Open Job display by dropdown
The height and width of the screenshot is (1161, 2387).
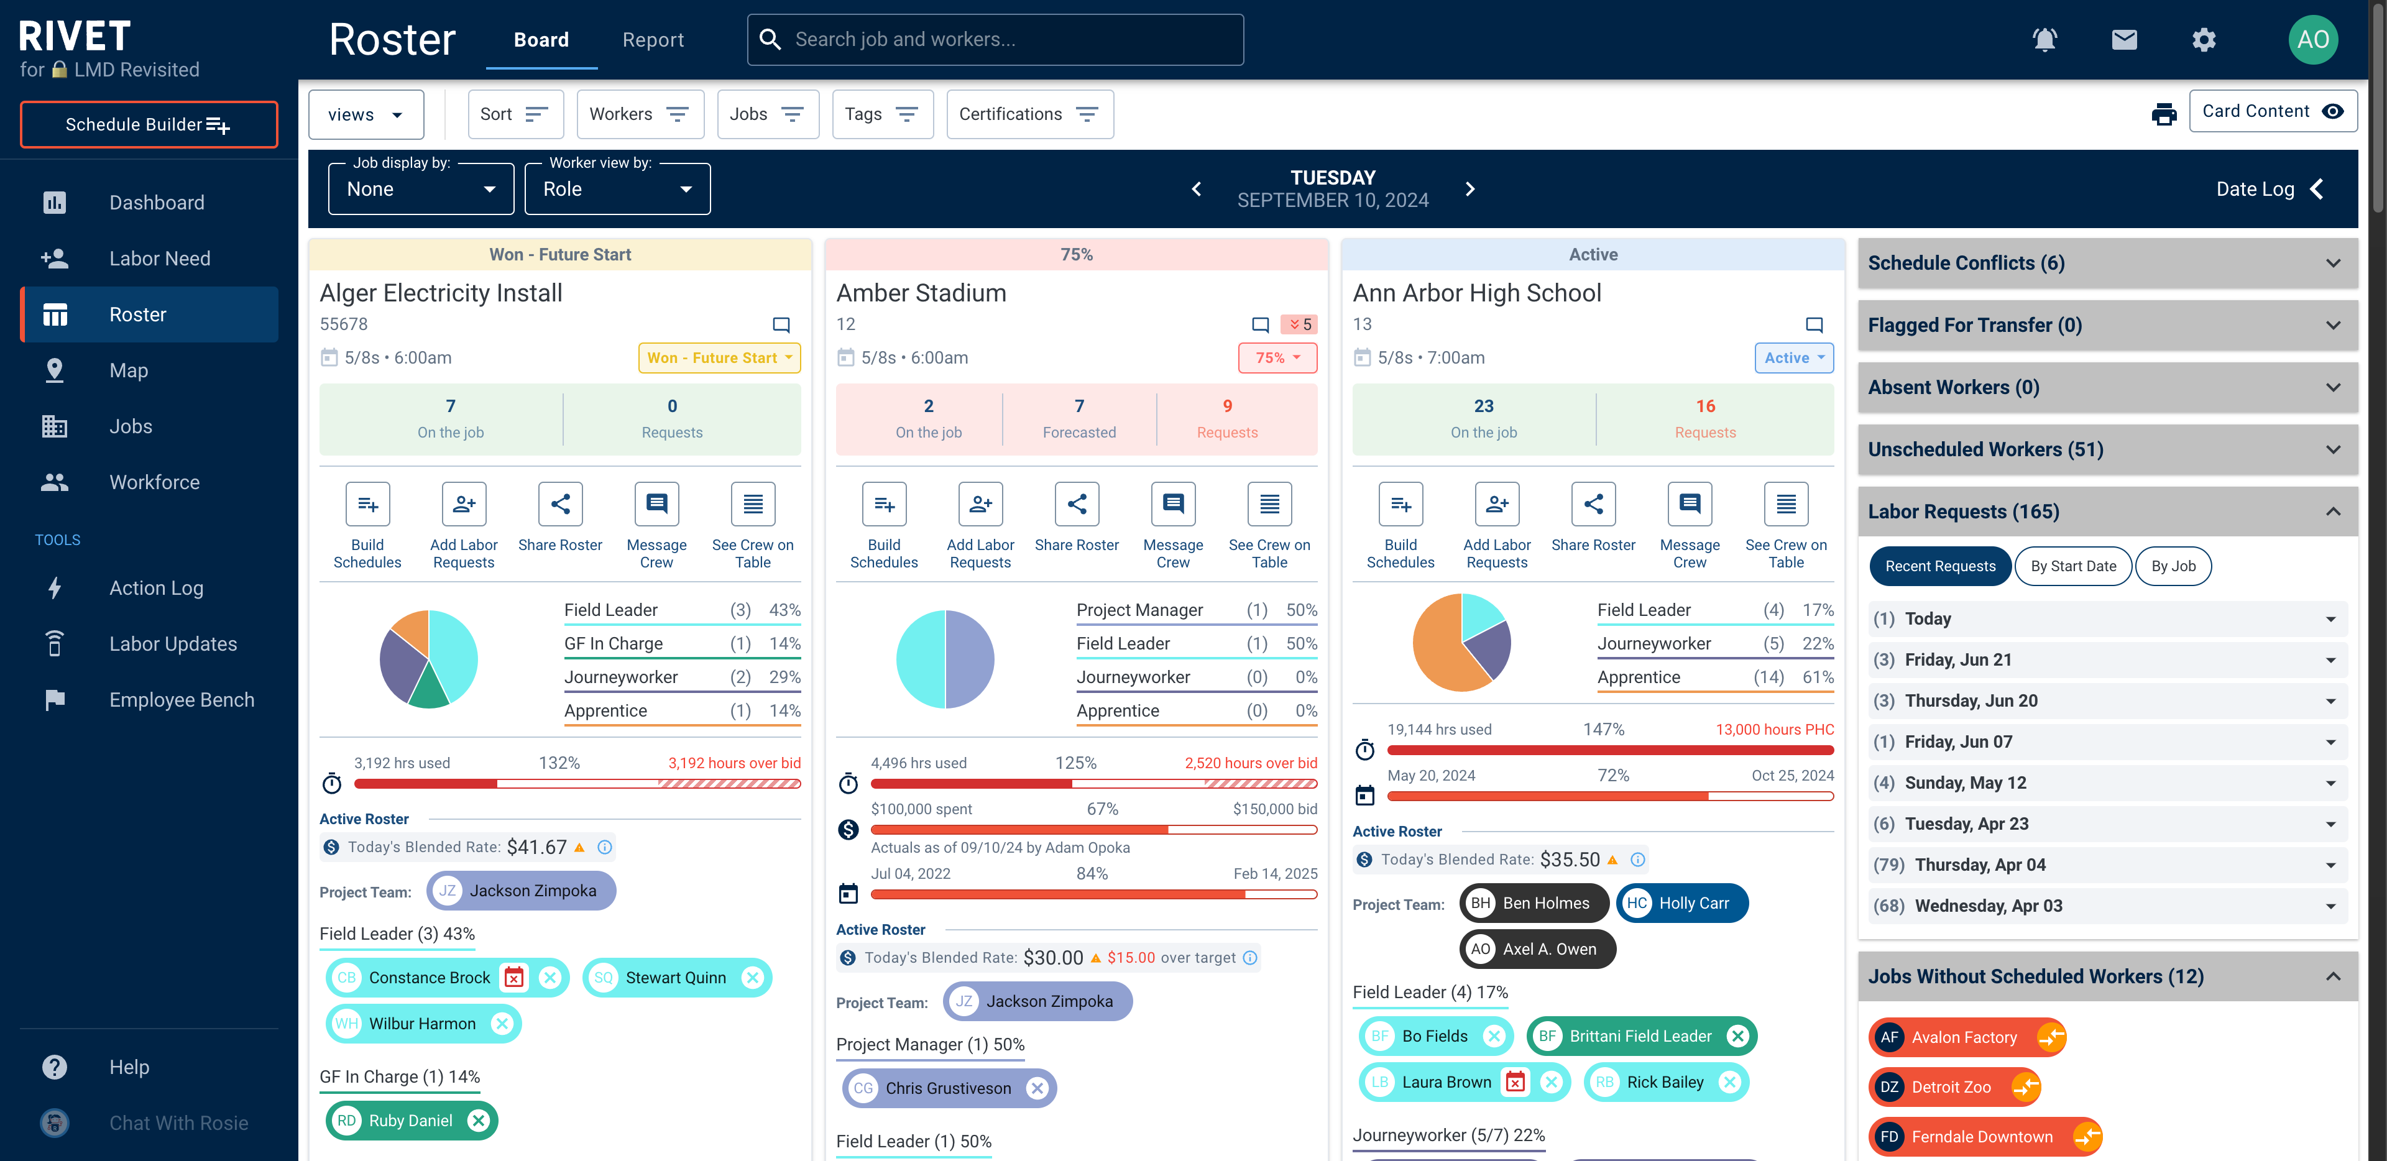(421, 189)
